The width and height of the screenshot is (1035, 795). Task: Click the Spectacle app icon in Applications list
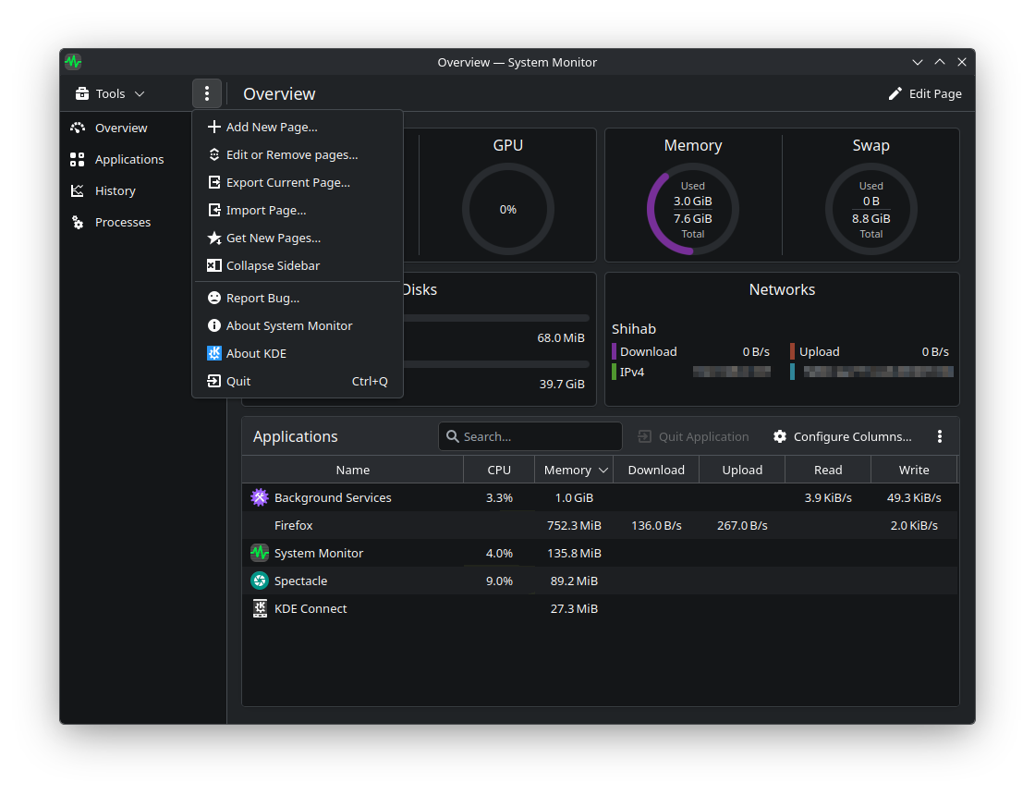click(260, 581)
